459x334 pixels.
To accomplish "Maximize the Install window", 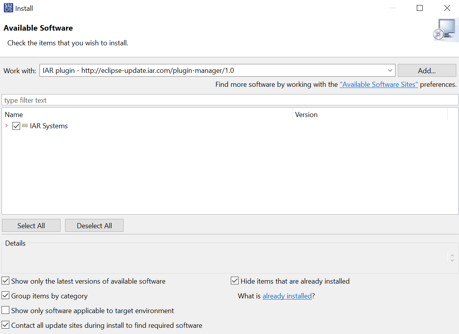I will (419, 8).
